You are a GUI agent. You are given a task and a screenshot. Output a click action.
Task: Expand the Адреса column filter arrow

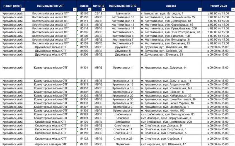200,9
